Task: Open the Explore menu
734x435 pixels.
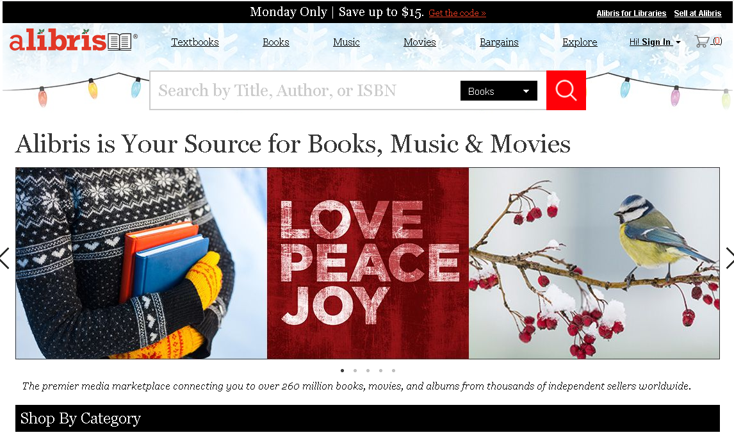Action: coord(580,42)
